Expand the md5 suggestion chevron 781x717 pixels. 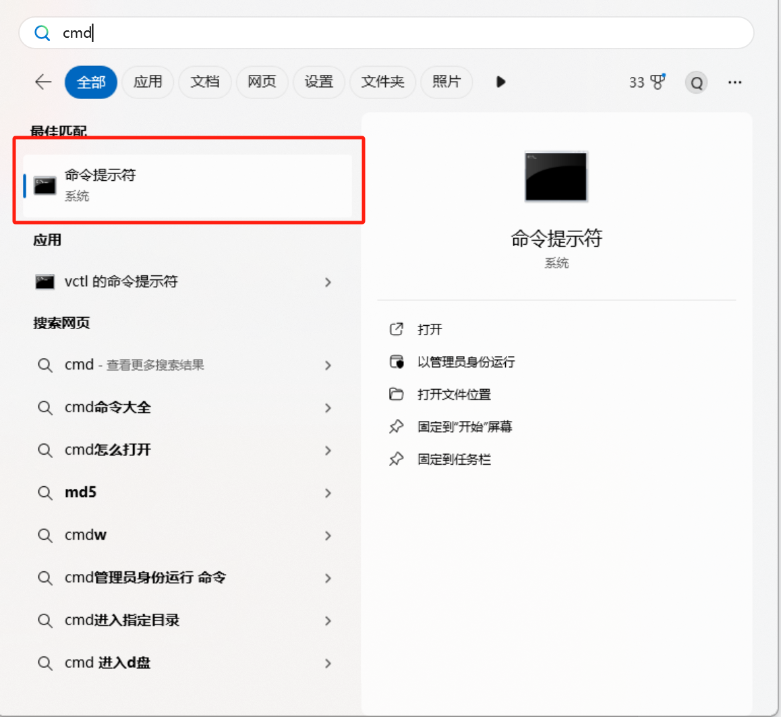(x=328, y=493)
